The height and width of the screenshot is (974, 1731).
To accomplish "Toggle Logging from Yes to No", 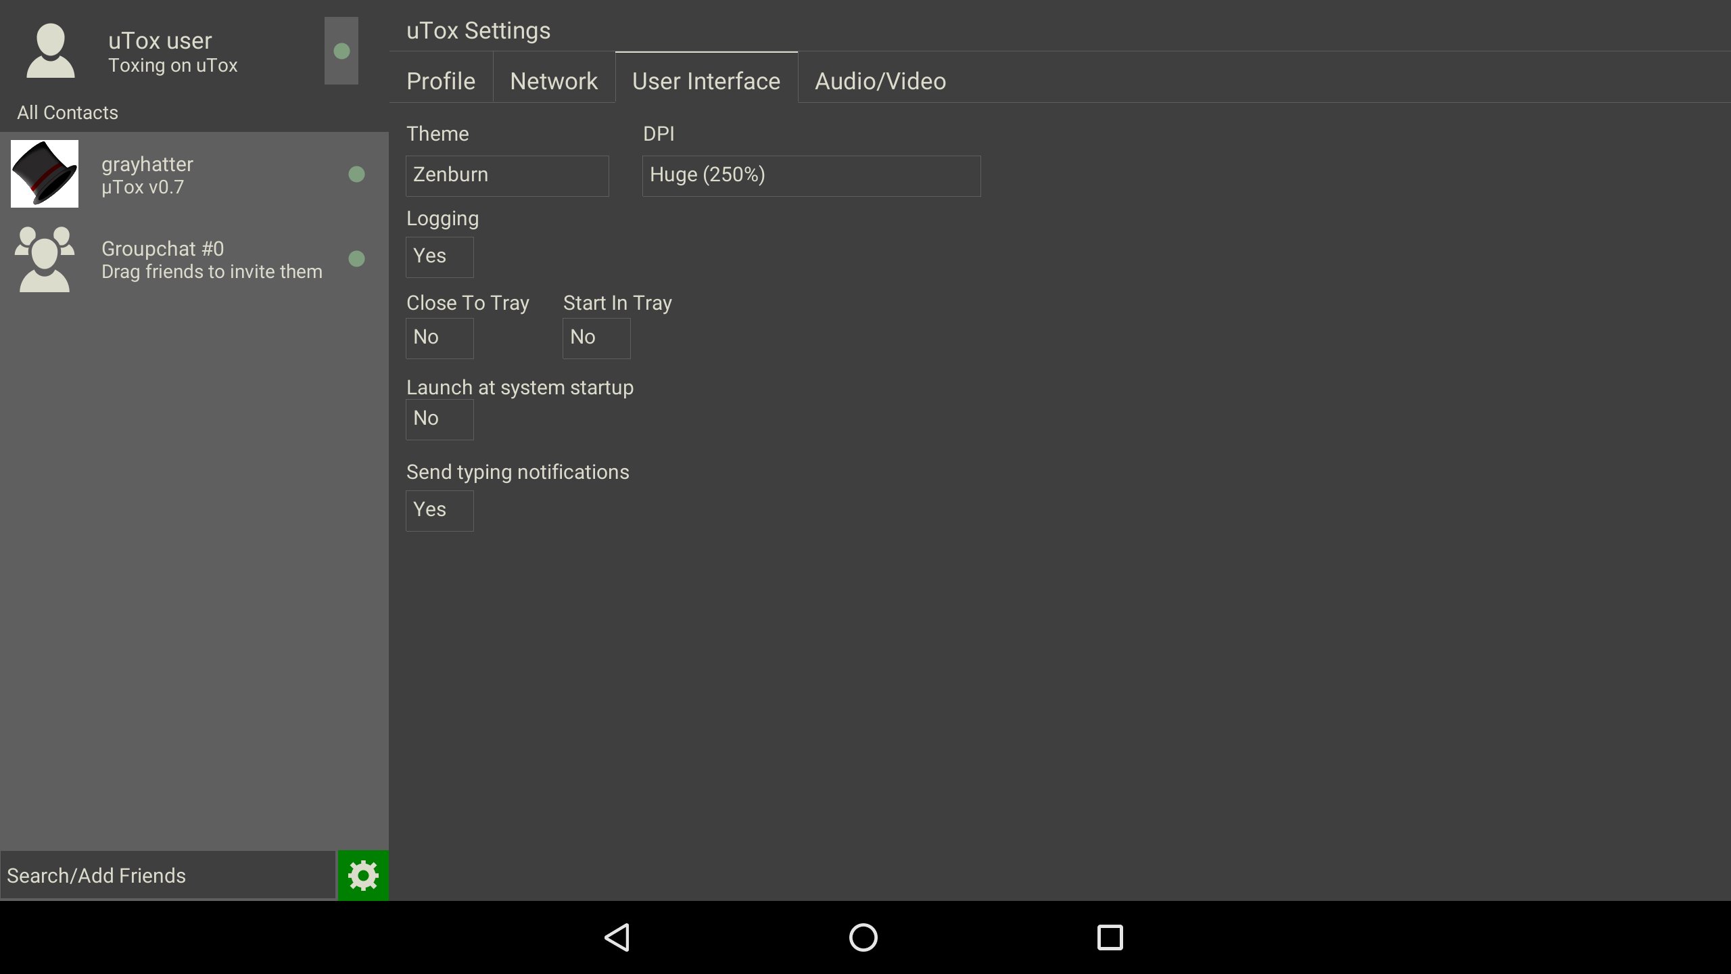I will click(x=440, y=257).
